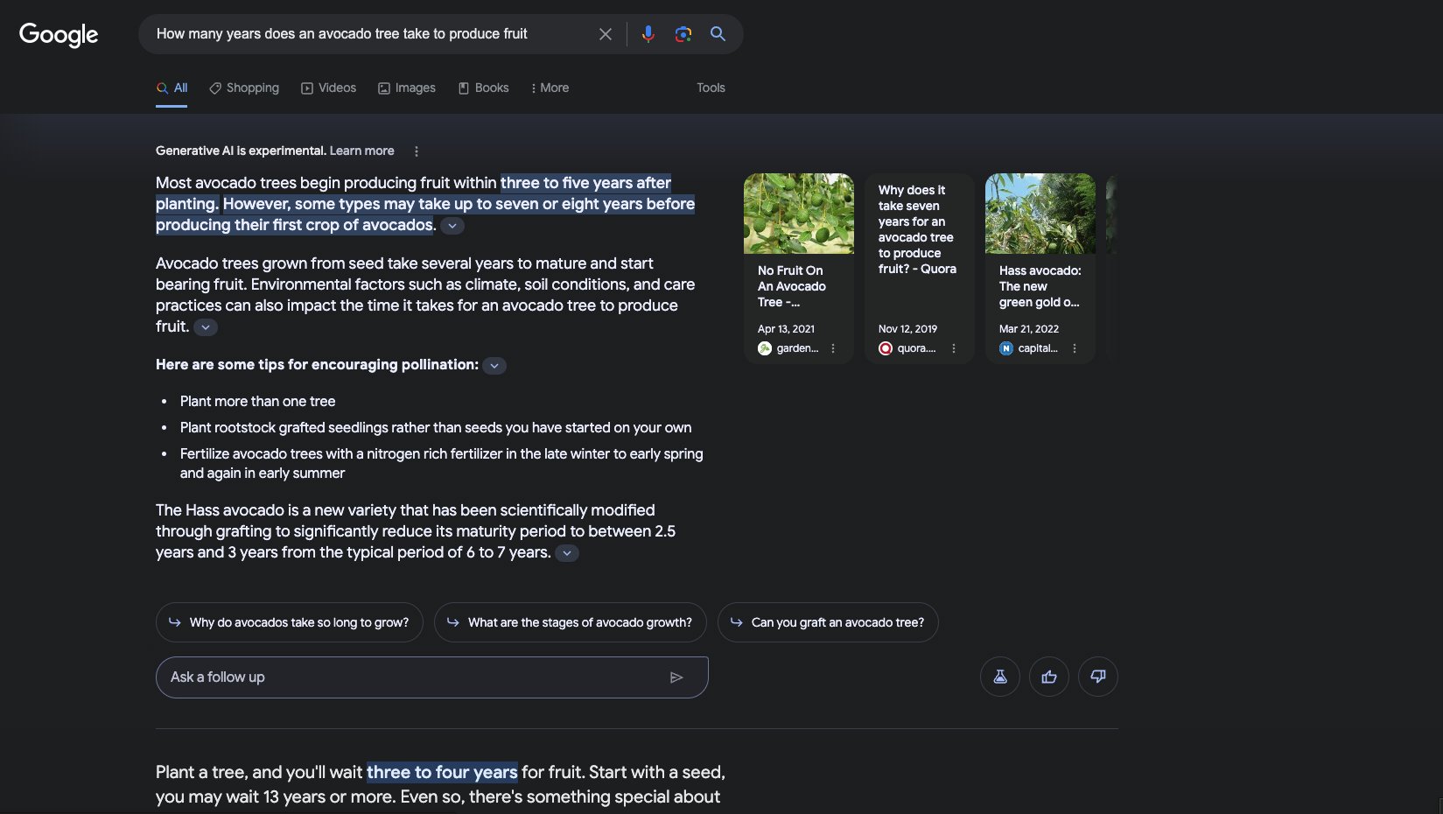Click the Google logo
The height and width of the screenshot is (814, 1443).
tap(59, 34)
